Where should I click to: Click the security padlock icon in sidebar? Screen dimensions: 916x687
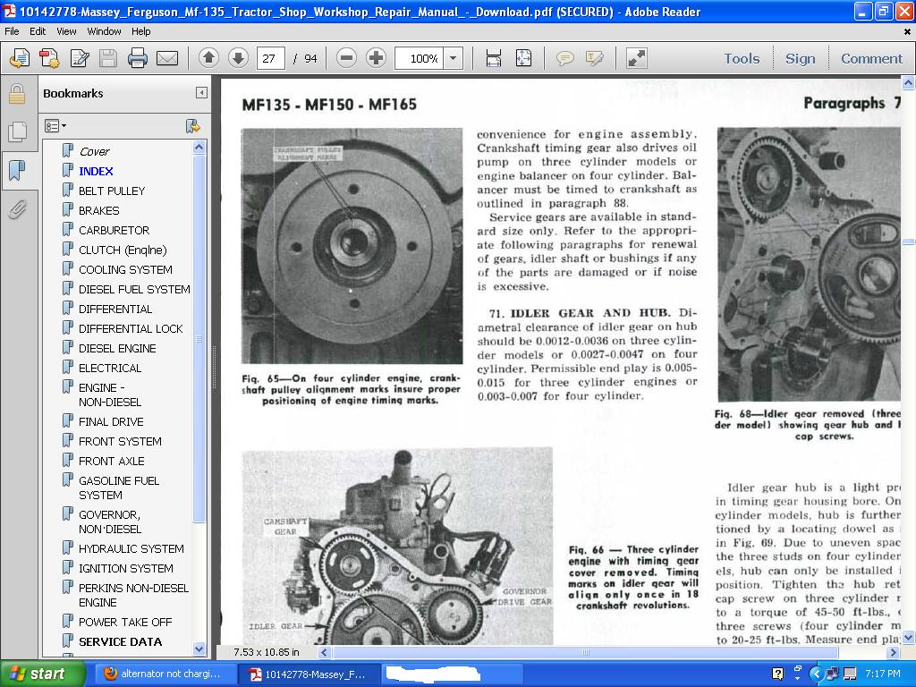(17, 93)
